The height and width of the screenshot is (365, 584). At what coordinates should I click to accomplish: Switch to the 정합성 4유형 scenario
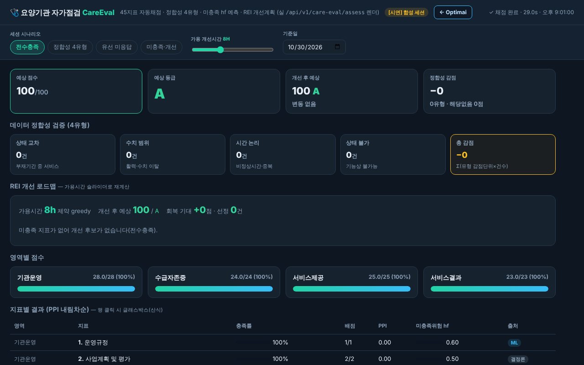[70, 47]
